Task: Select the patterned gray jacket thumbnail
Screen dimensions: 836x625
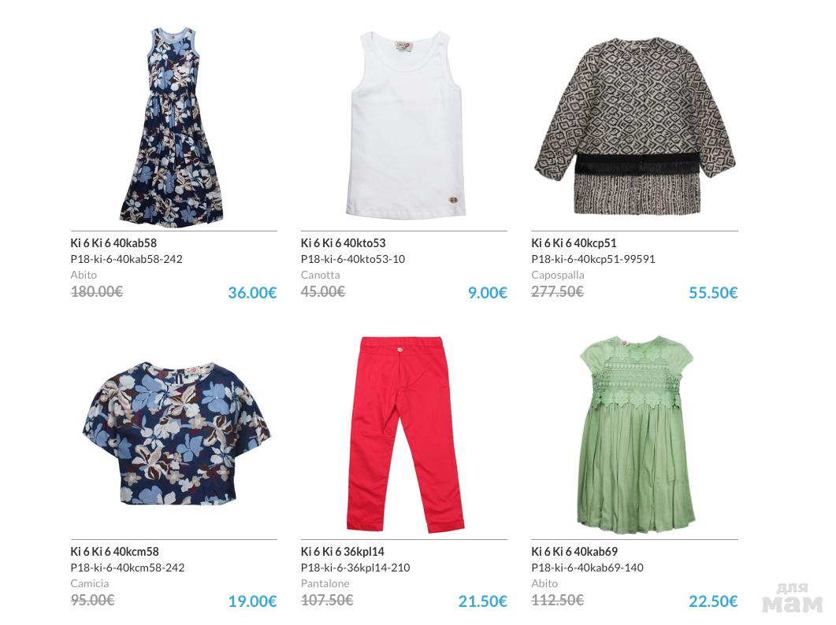Action: (634, 126)
